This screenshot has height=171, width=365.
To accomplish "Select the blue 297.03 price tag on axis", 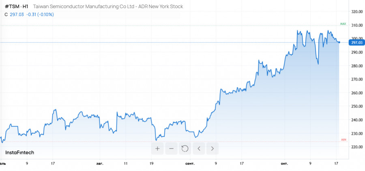I will [356, 43].
